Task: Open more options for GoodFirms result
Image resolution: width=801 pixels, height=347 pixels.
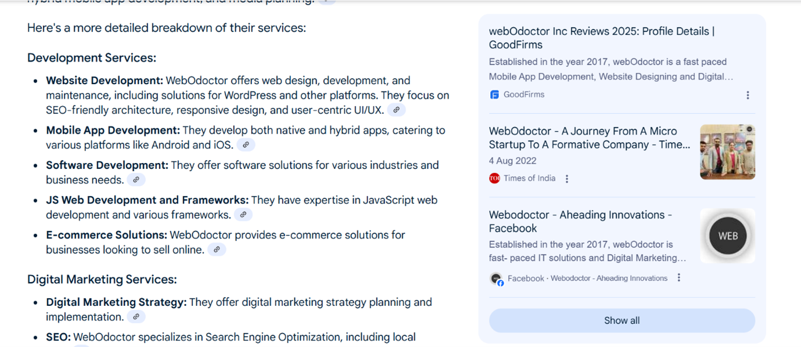Action: pos(748,95)
